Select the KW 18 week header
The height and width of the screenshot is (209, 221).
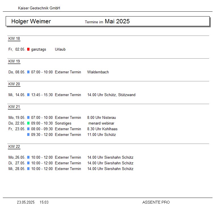14,39
